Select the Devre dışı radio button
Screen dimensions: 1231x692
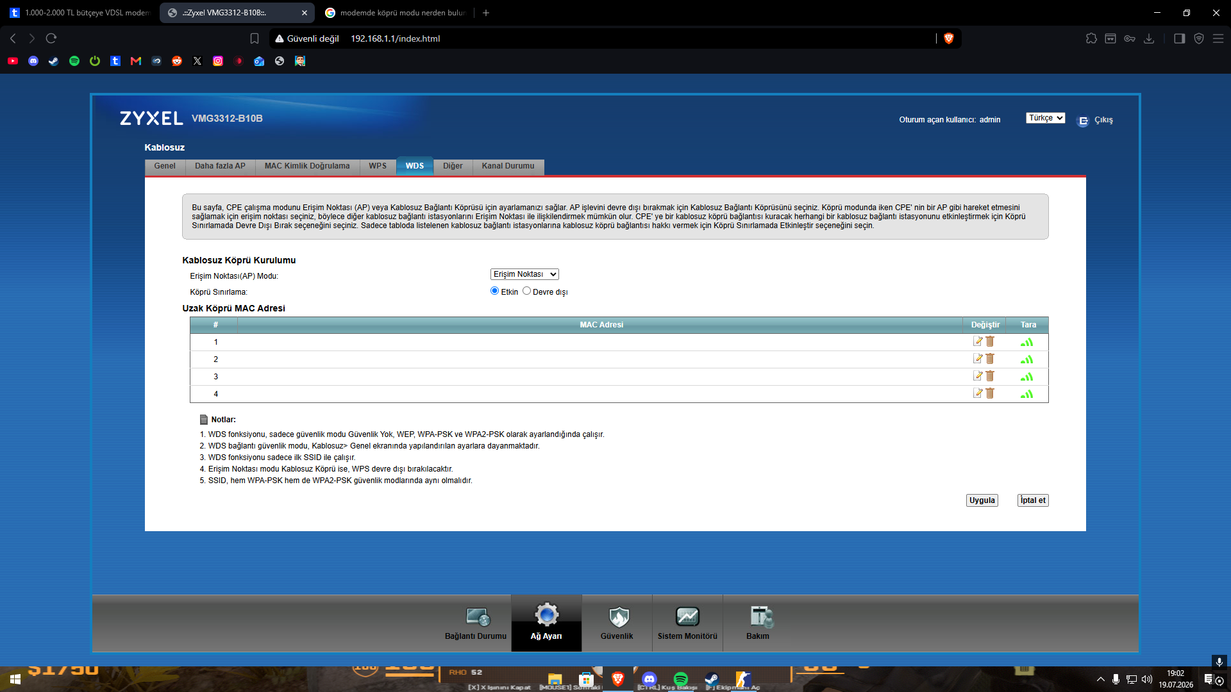pyautogui.click(x=526, y=291)
